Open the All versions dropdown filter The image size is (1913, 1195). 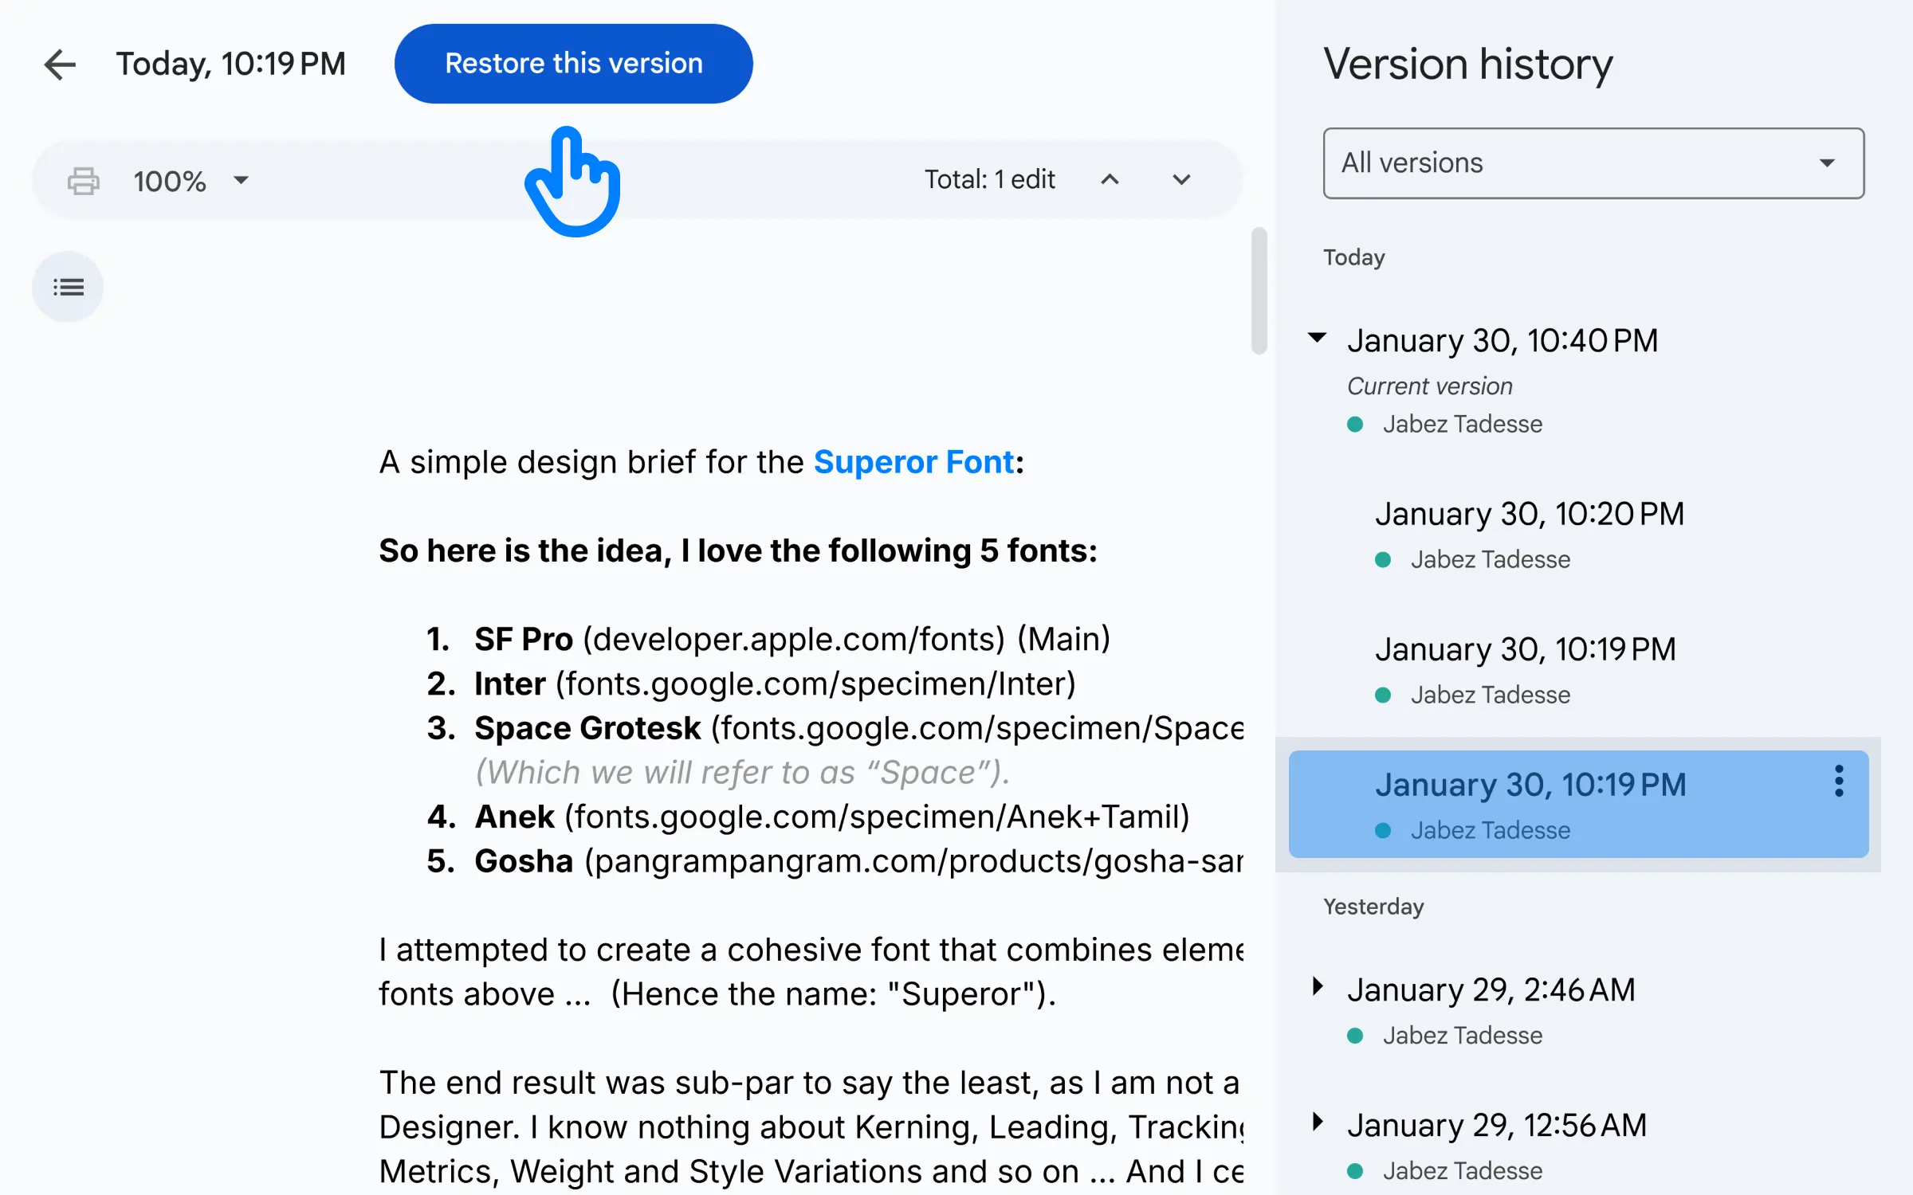tap(1591, 163)
